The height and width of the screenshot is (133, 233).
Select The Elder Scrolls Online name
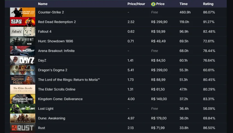point(57,89)
